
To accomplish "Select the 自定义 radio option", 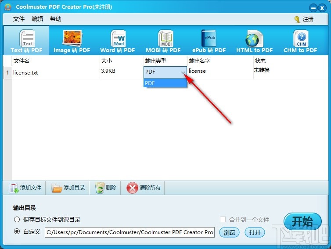I will pos(17,231).
